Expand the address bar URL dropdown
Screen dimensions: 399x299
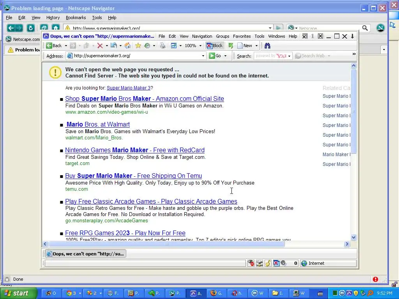click(x=203, y=56)
